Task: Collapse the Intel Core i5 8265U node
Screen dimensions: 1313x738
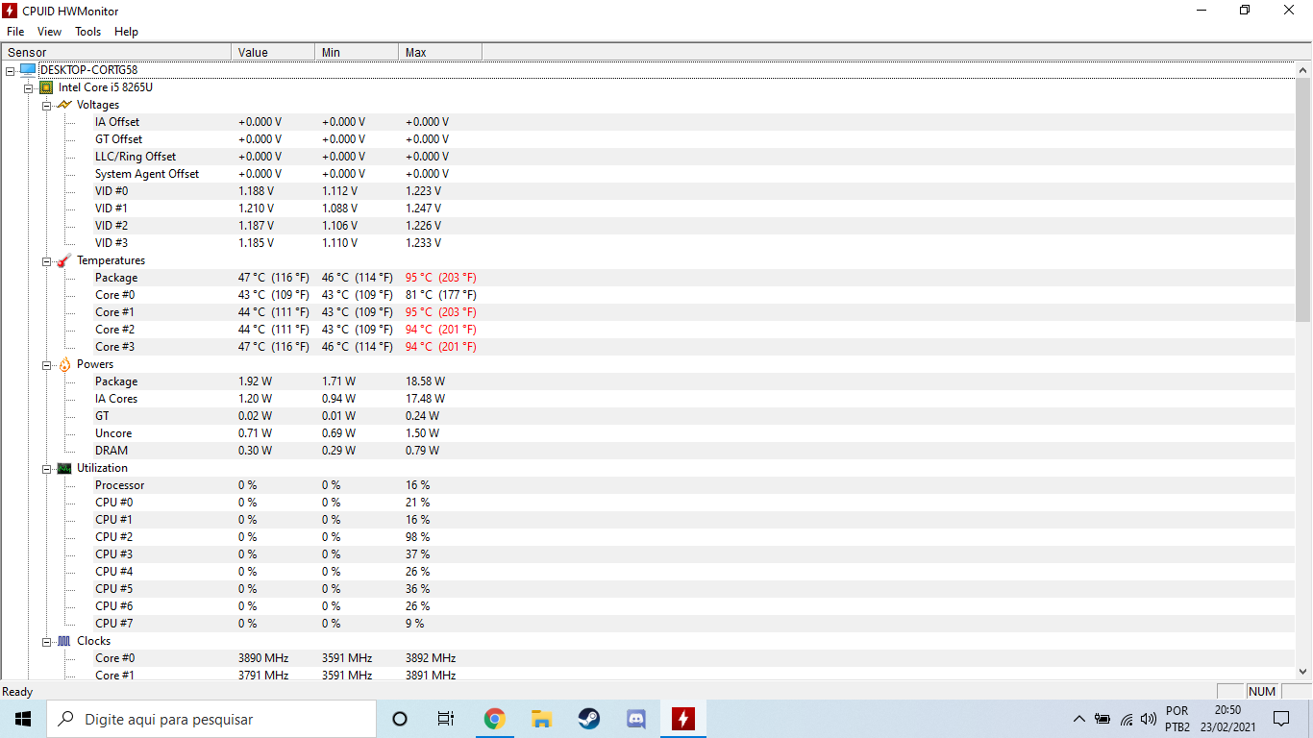Action: (x=29, y=87)
